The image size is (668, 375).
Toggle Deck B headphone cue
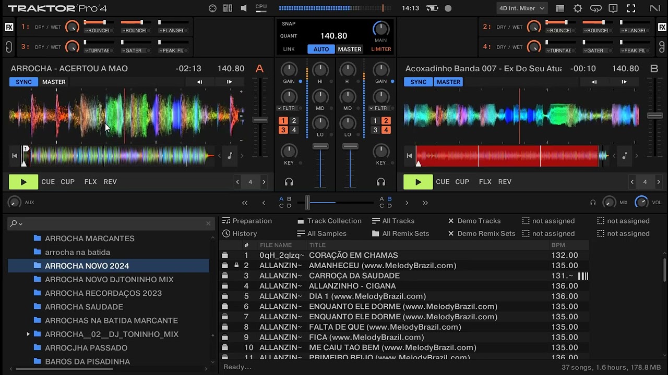[x=381, y=182]
